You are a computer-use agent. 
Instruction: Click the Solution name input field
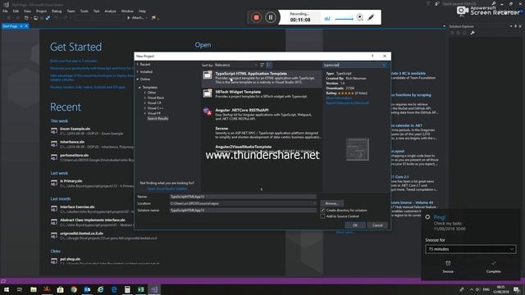click(243, 210)
